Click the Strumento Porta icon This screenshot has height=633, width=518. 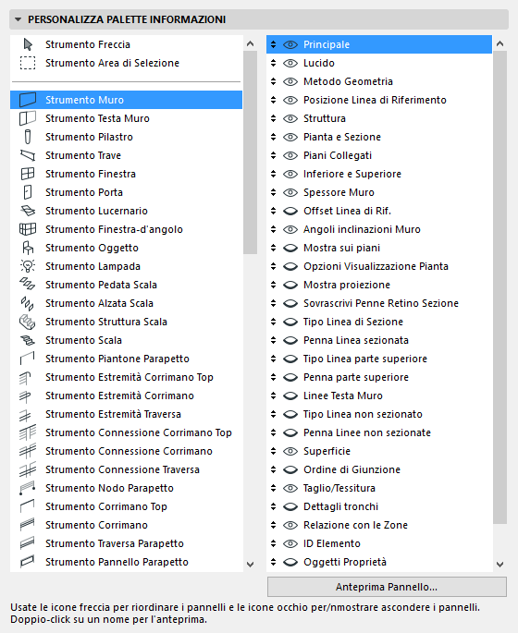click(28, 192)
